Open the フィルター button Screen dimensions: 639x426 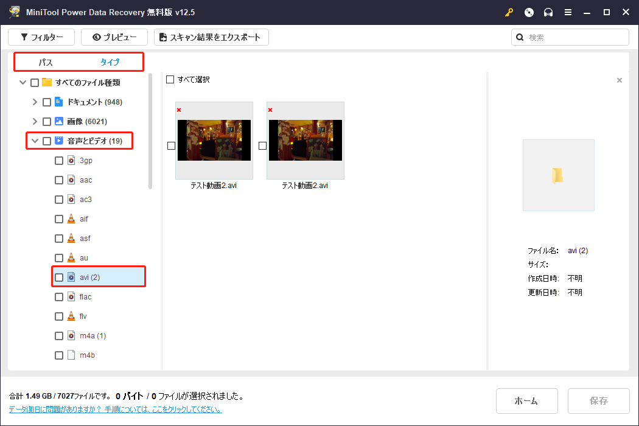[41, 37]
